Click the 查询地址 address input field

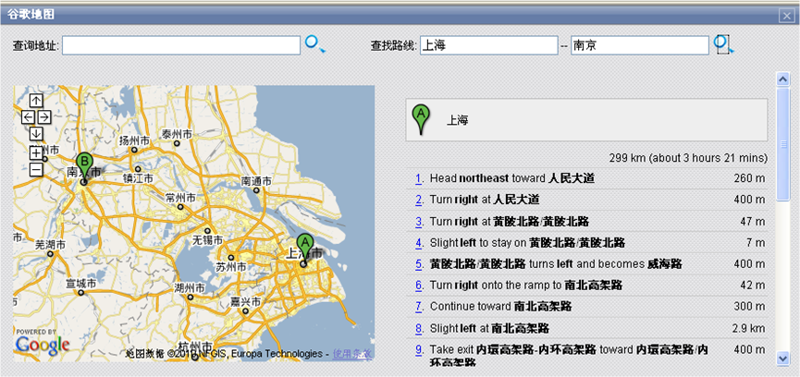181,45
